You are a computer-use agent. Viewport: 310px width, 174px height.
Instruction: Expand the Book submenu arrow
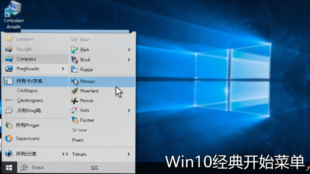click(x=129, y=60)
